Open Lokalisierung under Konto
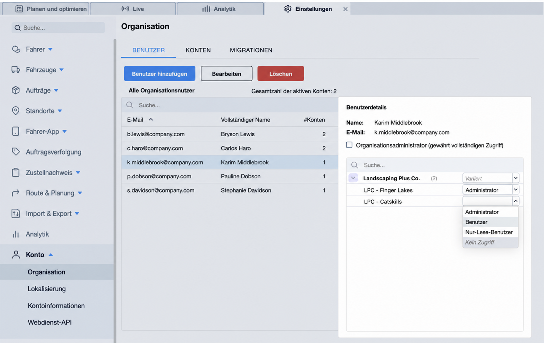The width and height of the screenshot is (544, 343). (x=47, y=289)
